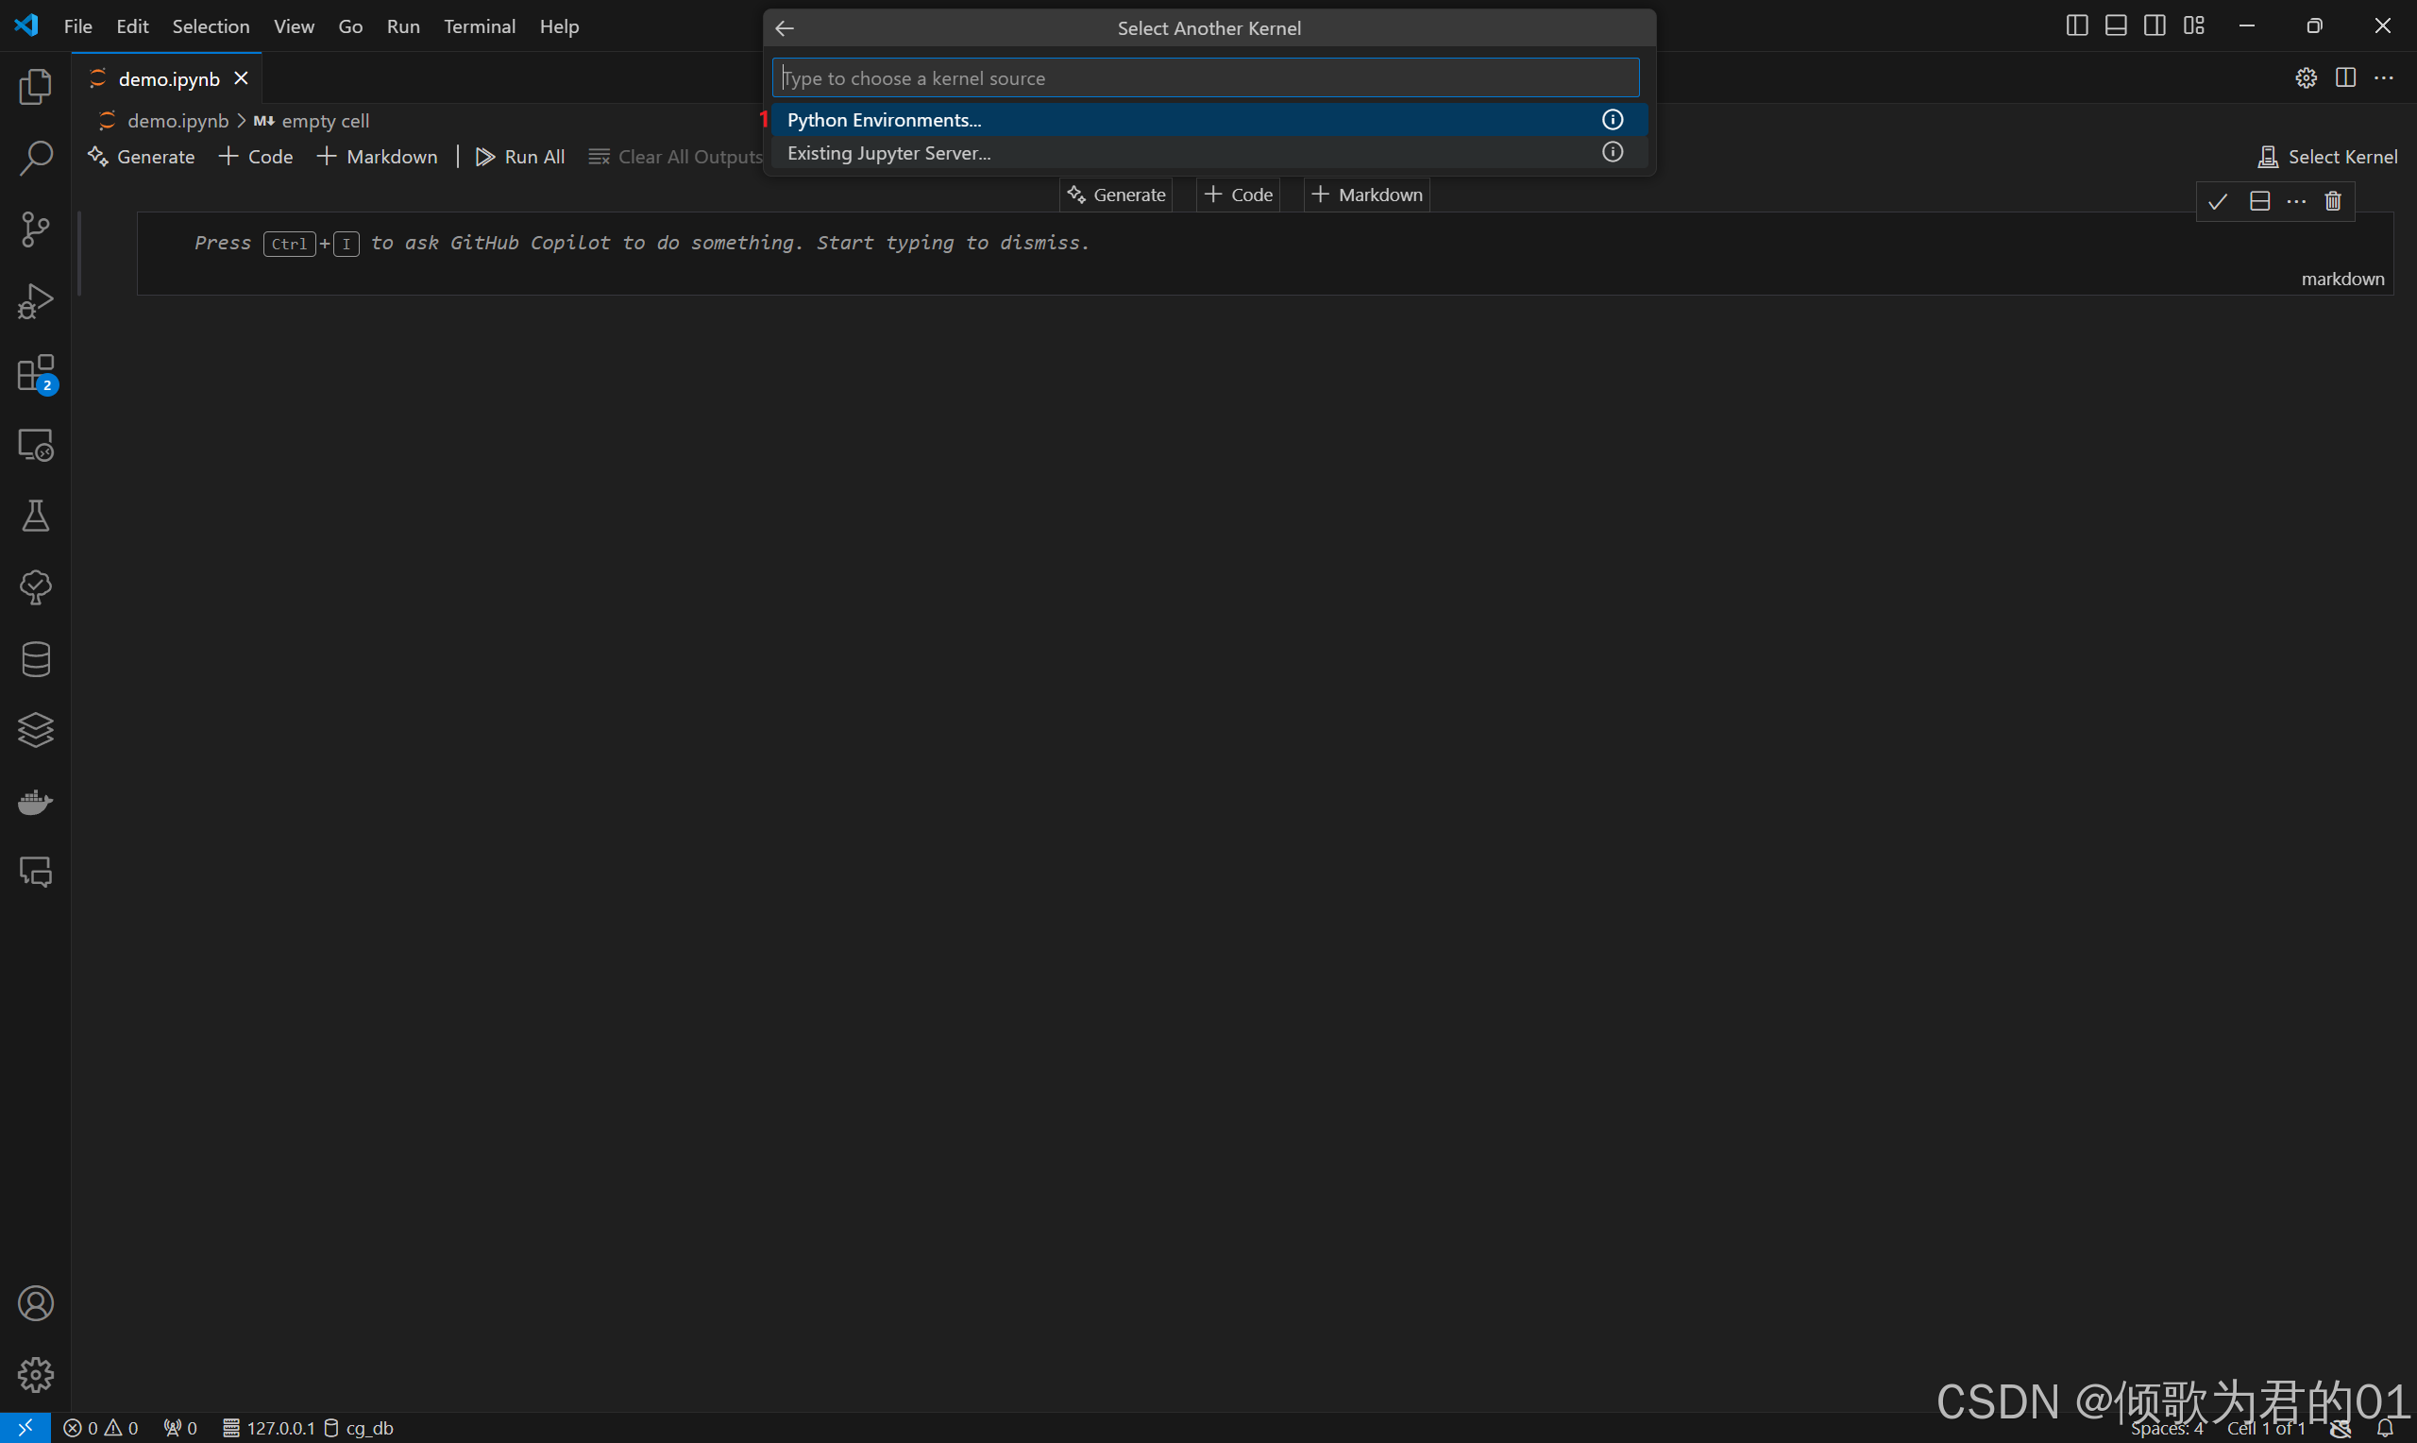Change the markdown cell language mode
Viewport: 2417px width, 1443px height.
(2342, 280)
